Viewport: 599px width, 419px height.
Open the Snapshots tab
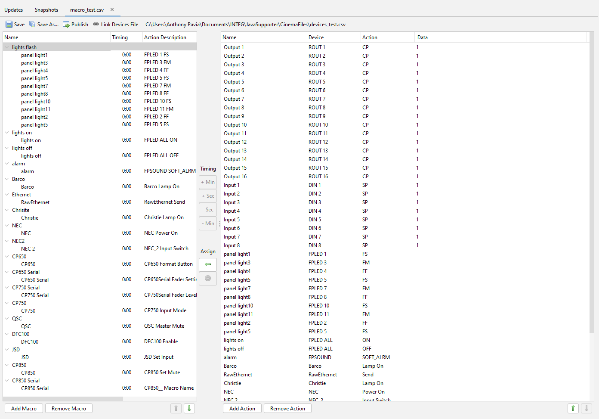46,10
